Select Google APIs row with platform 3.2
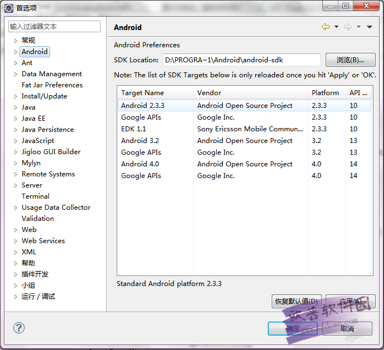Viewport: 384px width, 350px height. pos(245,152)
